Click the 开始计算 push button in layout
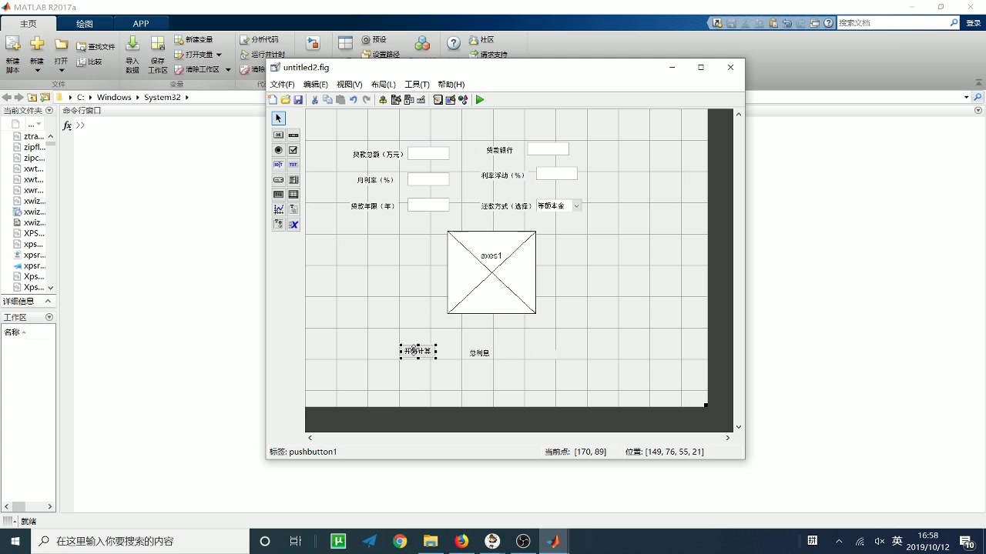The width and height of the screenshot is (986, 554). click(x=418, y=351)
